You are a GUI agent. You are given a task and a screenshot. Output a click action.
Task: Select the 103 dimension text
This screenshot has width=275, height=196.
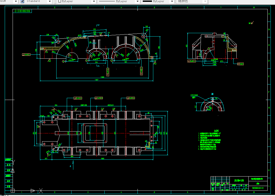[146, 27]
